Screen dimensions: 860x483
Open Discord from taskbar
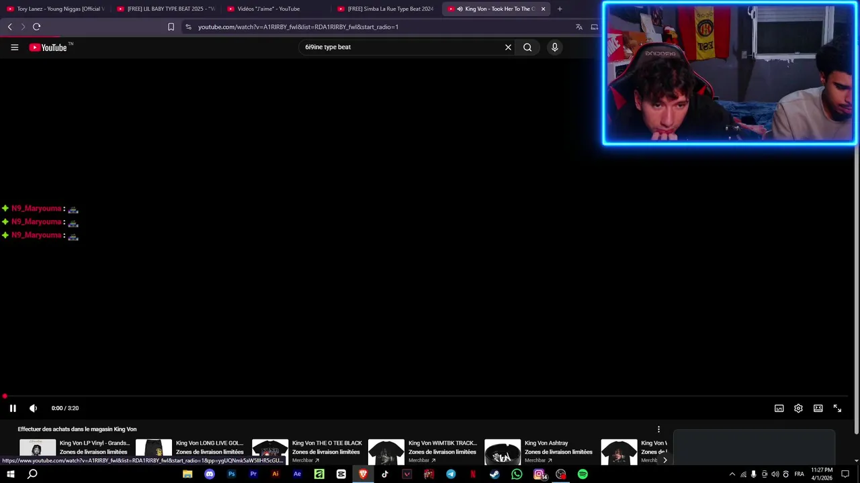210,474
